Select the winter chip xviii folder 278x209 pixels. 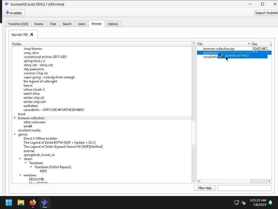coord(34,102)
